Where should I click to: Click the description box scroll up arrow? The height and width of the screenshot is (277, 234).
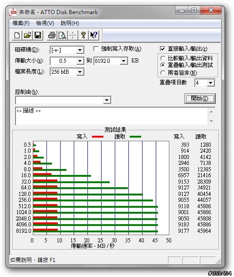tap(211, 112)
